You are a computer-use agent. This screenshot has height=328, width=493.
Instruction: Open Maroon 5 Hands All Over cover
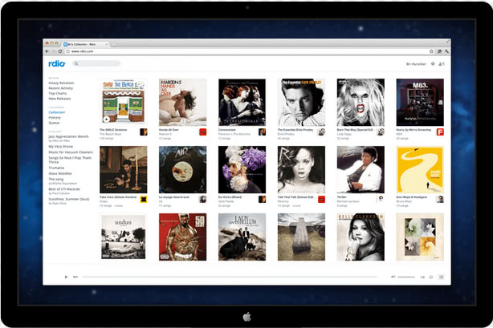coord(183,102)
